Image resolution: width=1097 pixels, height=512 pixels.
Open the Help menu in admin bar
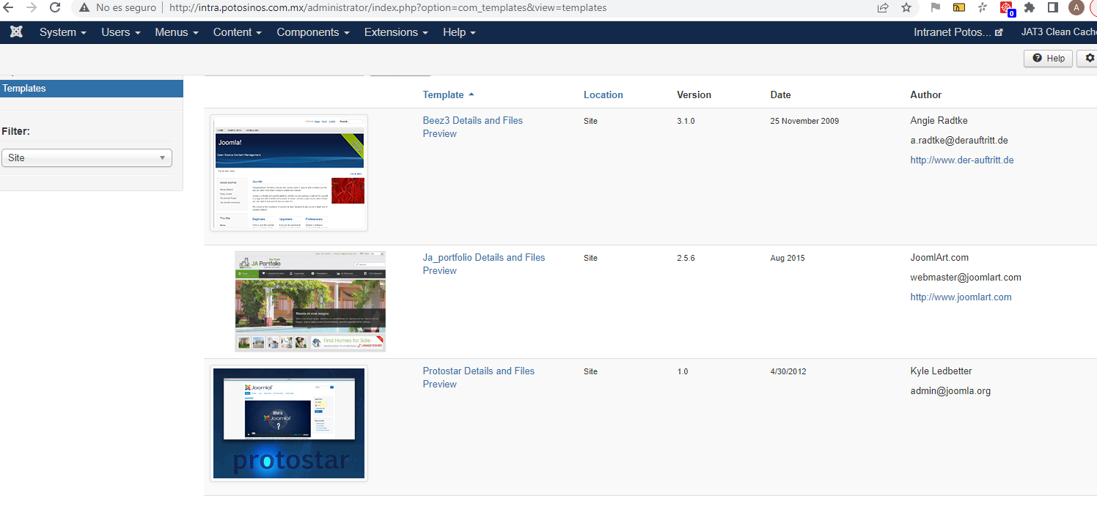(459, 32)
